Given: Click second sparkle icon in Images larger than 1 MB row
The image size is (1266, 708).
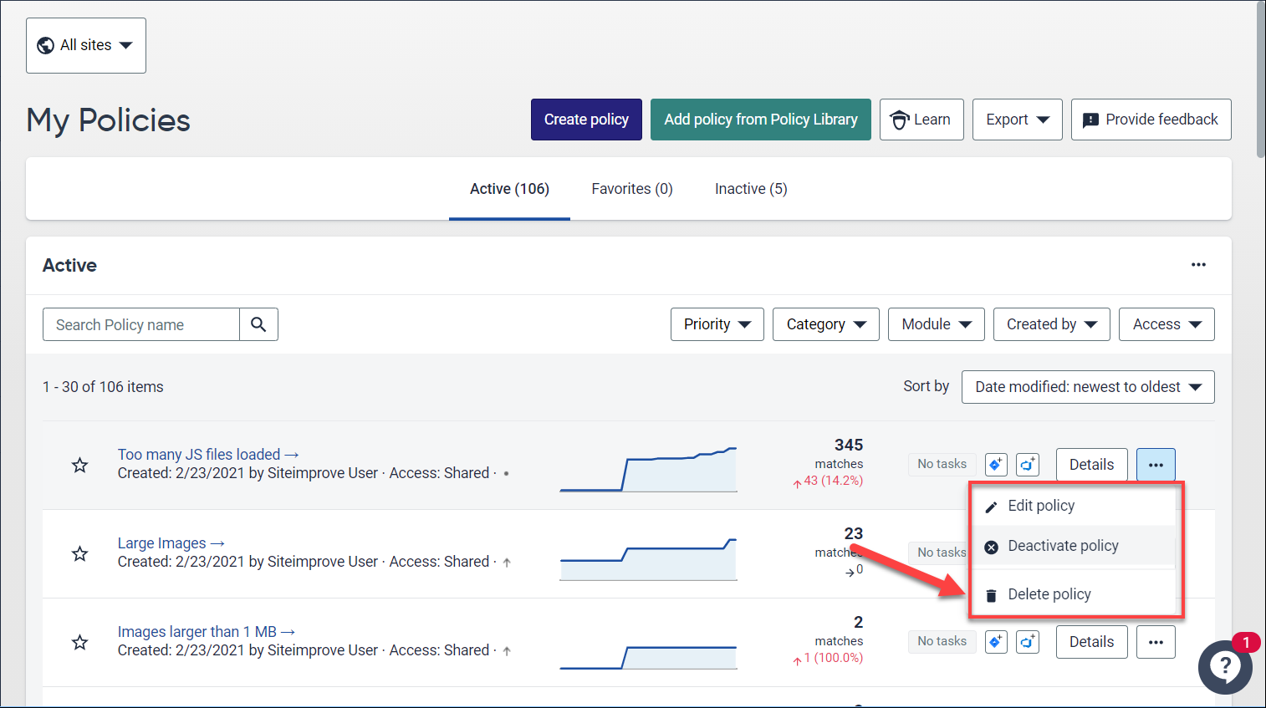Looking at the screenshot, I should point(1028,642).
